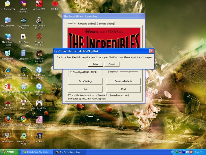Select the Náo Loạn Đường Phố icon
The width and height of the screenshot is (206, 155).
pos(39,122)
